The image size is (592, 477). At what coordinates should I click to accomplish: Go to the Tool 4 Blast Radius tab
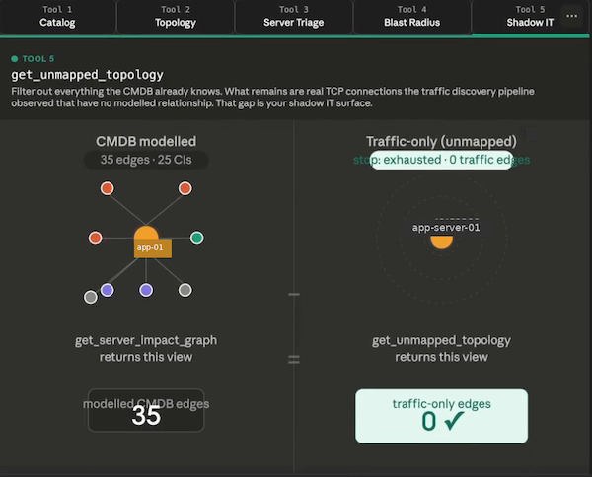click(x=411, y=16)
